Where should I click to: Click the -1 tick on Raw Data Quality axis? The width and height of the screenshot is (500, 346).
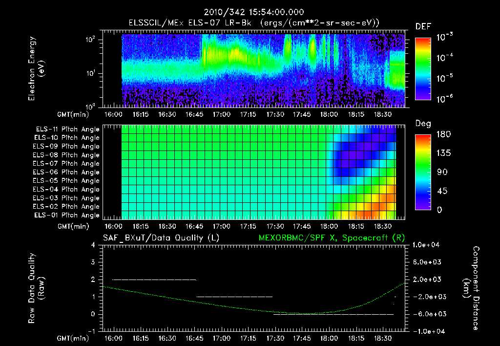click(91, 331)
